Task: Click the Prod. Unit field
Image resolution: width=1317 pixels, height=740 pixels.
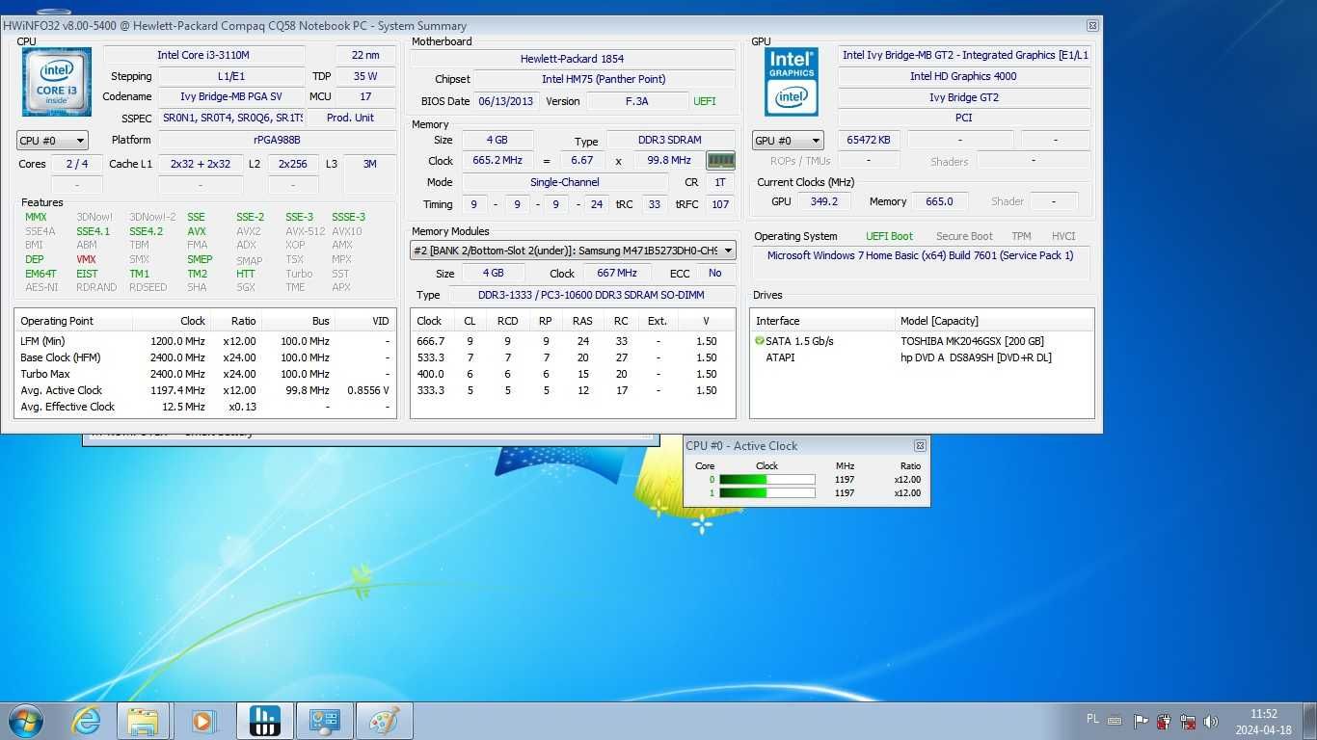Action: click(351, 118)
